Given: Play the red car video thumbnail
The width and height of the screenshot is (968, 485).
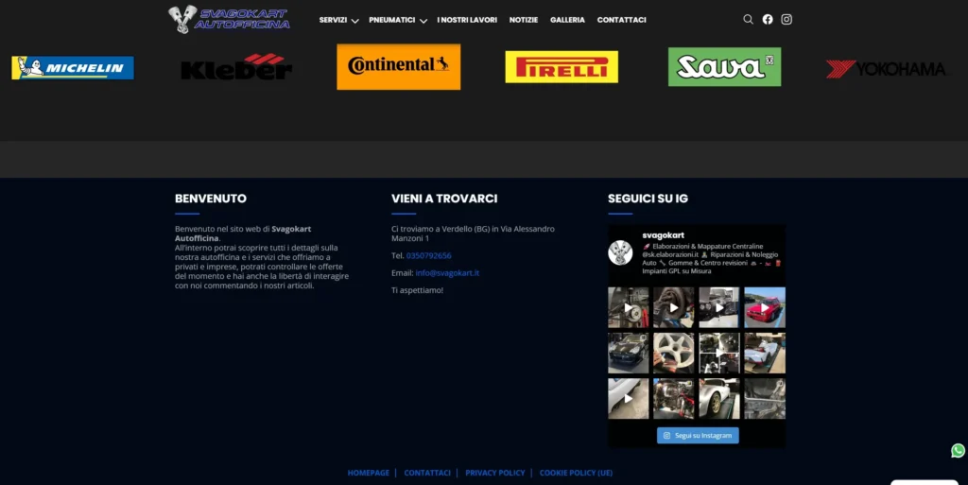Looking at the screenshot, I should pos(765,307).
